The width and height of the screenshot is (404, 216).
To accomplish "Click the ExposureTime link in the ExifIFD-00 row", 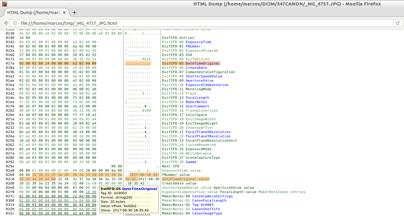I will (199, 42).
